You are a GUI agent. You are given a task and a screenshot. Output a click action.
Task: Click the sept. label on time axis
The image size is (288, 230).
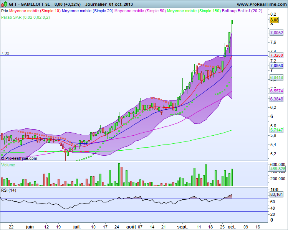tap(182, 227)
